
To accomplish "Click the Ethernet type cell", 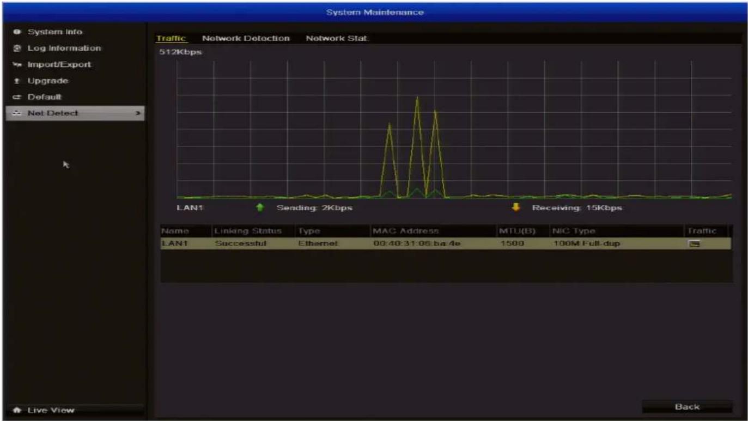I will (318, 244).
